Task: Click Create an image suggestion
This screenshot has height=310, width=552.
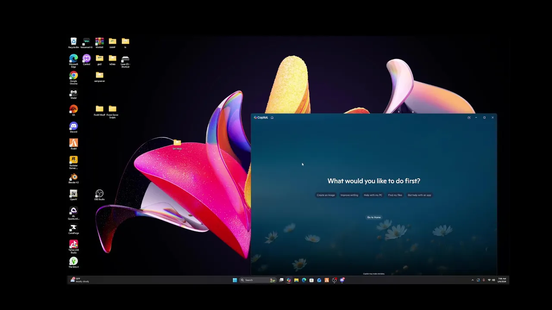Action: pos(326,195)
